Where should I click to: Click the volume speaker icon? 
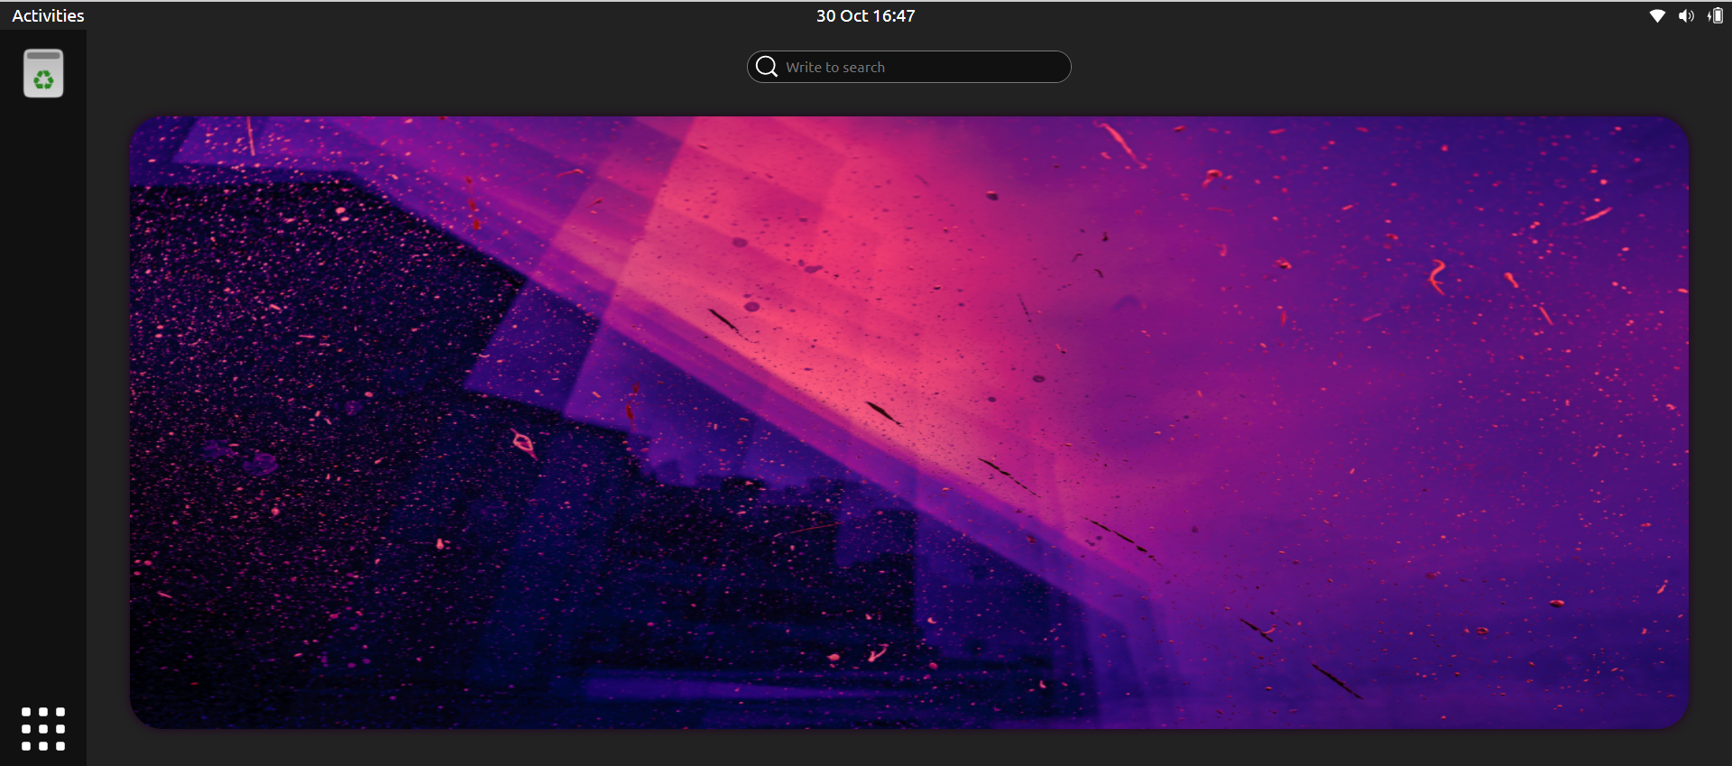click(x=1686, y=16)
